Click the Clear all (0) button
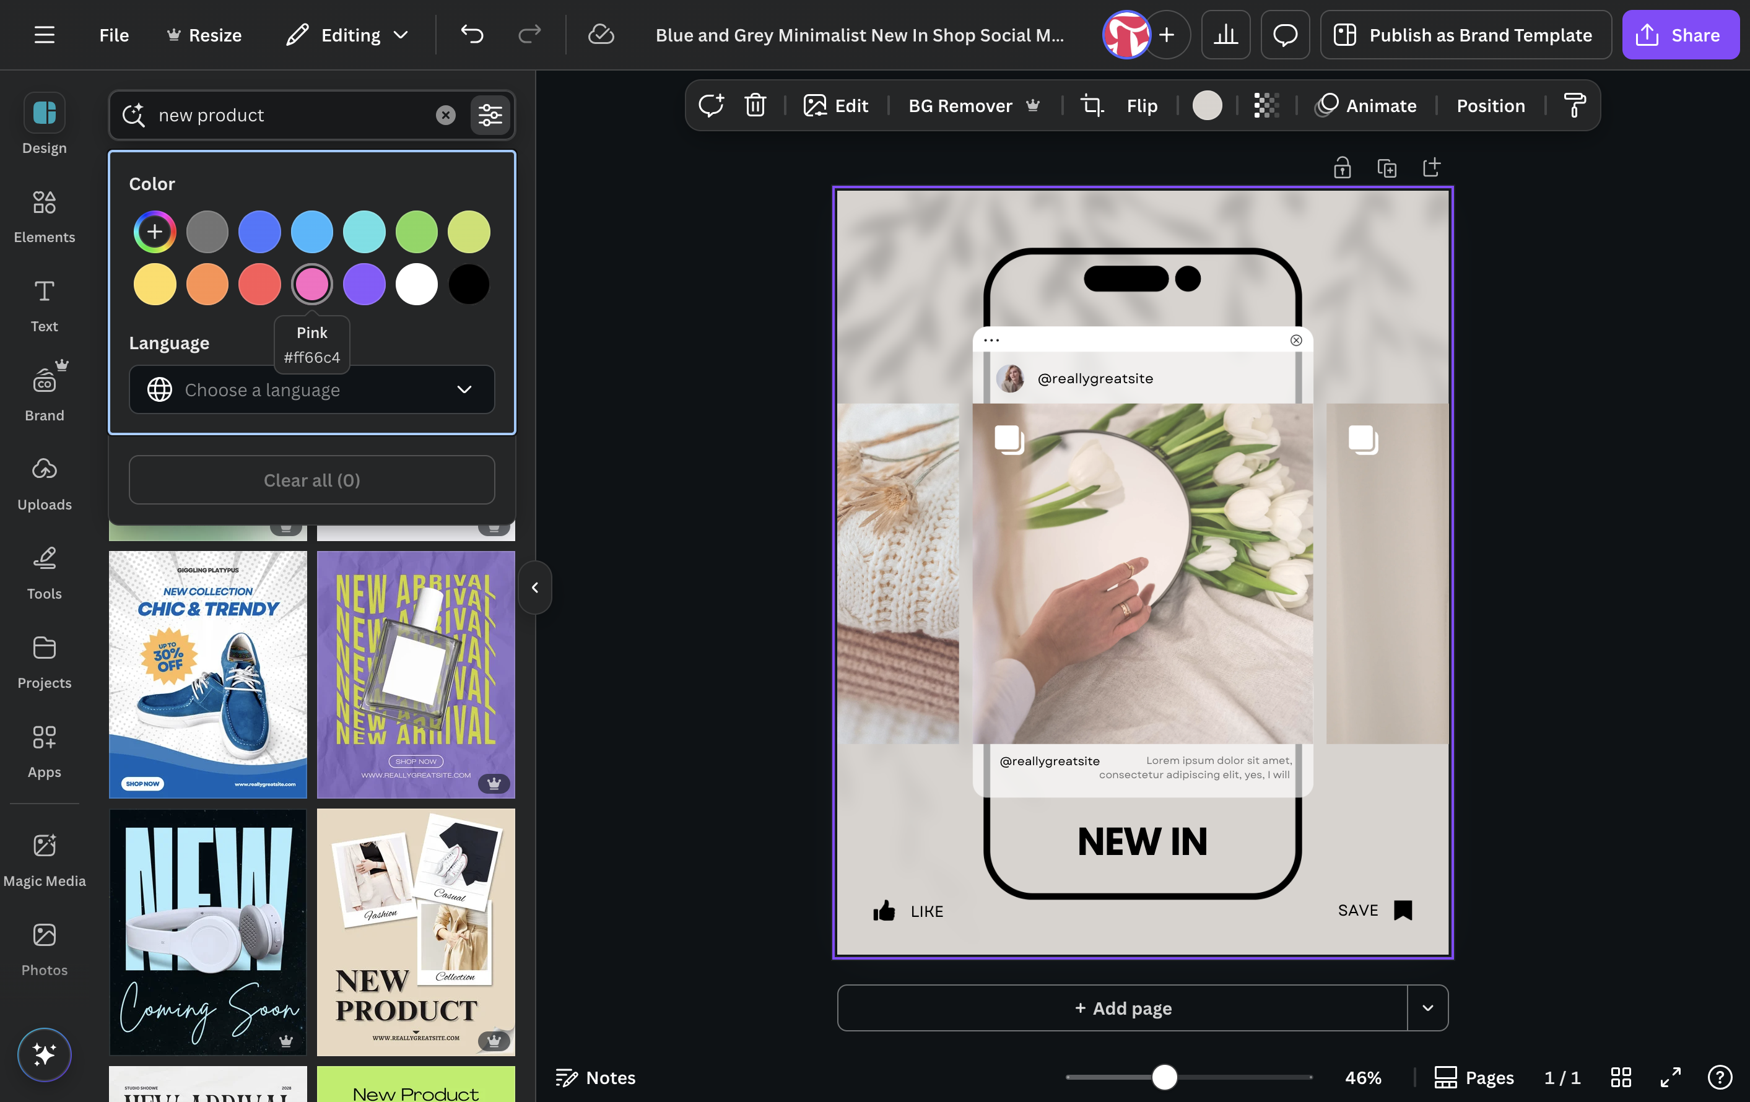The image size is (1750, 1102). tap(311, 480)
